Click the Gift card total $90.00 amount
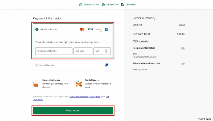The width and height of the screenshot is (213, 121). point(181,34)
